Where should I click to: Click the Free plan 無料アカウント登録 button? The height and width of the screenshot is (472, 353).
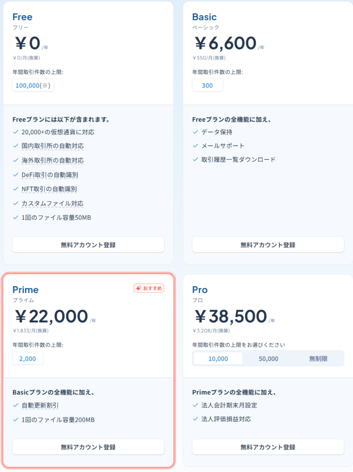(x=88, y=245)
